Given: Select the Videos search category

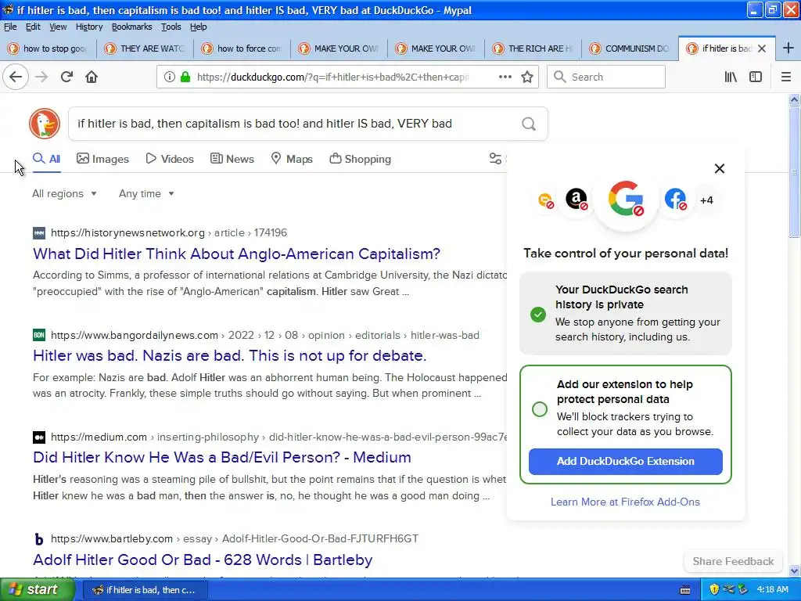Looking at the screenshot, I should pos(170,159).
